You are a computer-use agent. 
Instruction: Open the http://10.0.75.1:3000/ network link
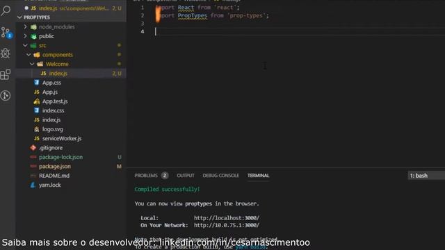coord(227,225)
